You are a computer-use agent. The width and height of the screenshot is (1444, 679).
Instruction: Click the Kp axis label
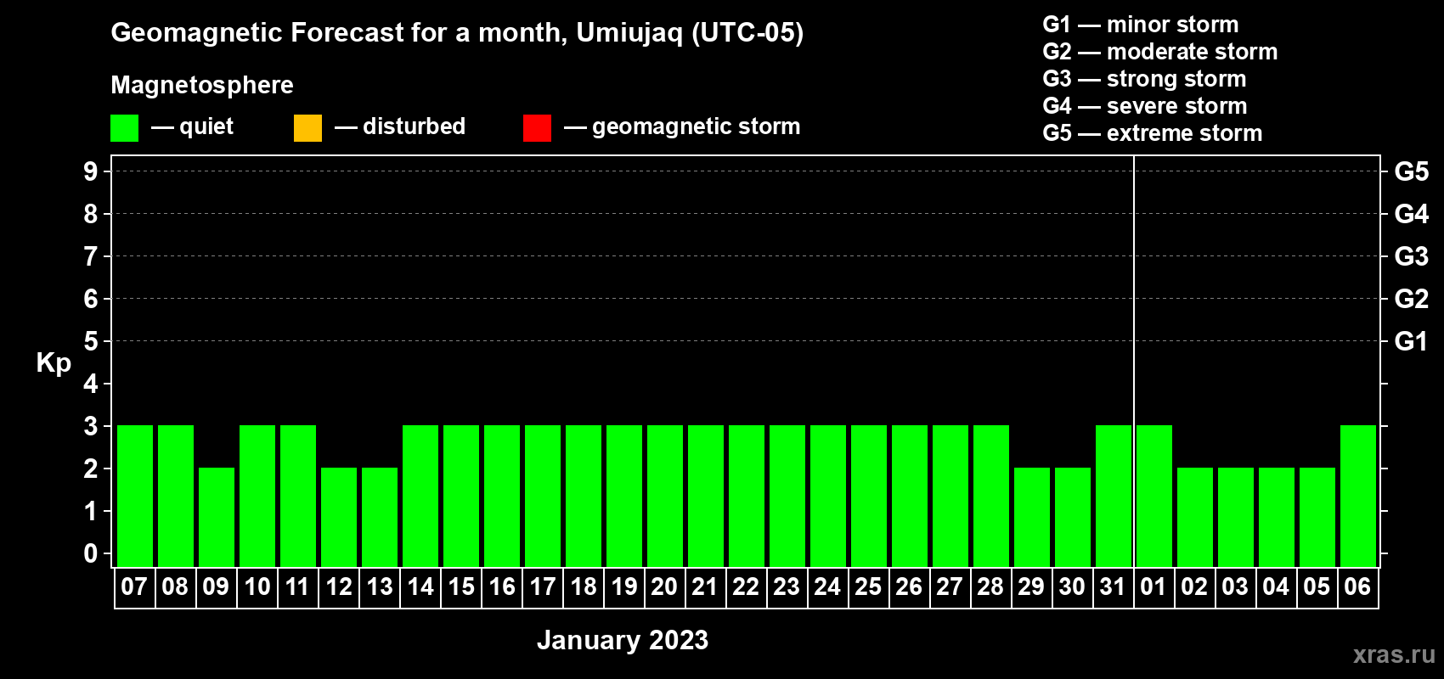coord(54,363)
